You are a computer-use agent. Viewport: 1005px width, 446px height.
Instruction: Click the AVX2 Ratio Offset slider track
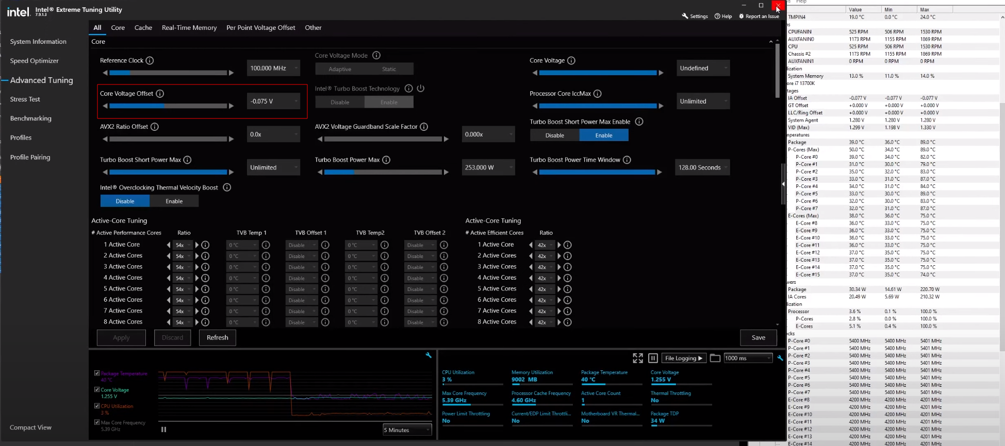(168, 139)
